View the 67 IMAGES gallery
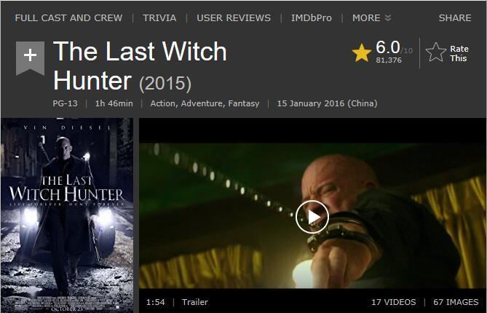Image resolution: width=487 pixels, height=313 pixels. pos(456,302)
